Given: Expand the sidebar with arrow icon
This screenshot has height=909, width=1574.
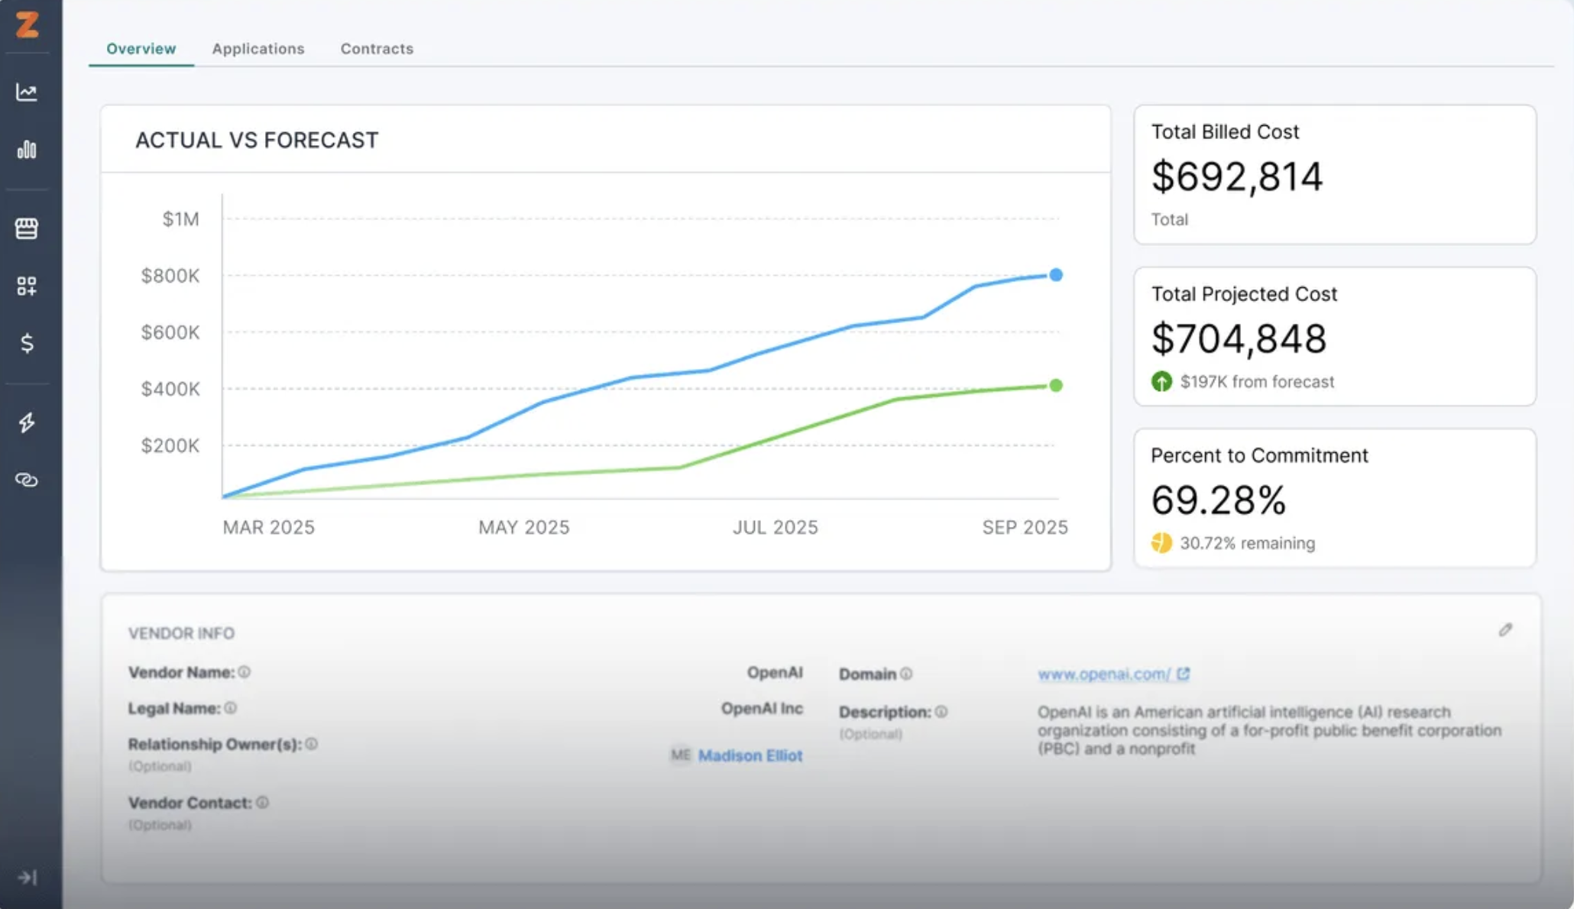Looking at the screenshot, I should click(28, 877).
